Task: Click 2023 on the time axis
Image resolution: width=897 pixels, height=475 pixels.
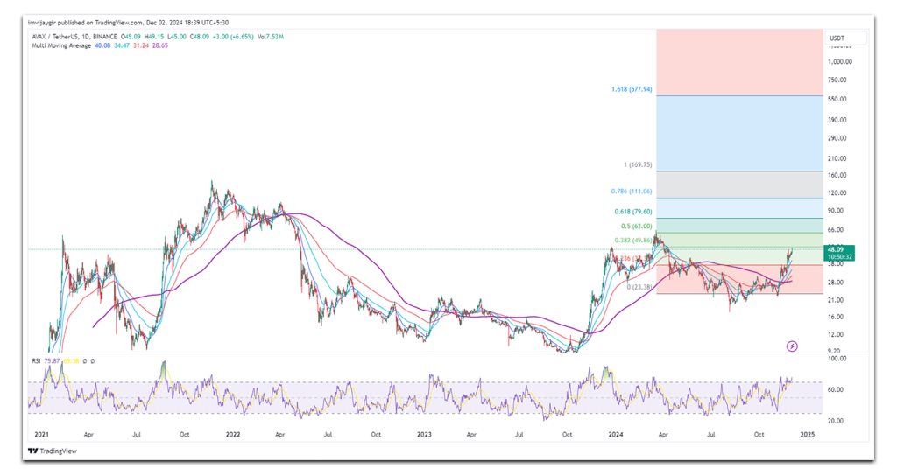Action: tap(424, 435)
